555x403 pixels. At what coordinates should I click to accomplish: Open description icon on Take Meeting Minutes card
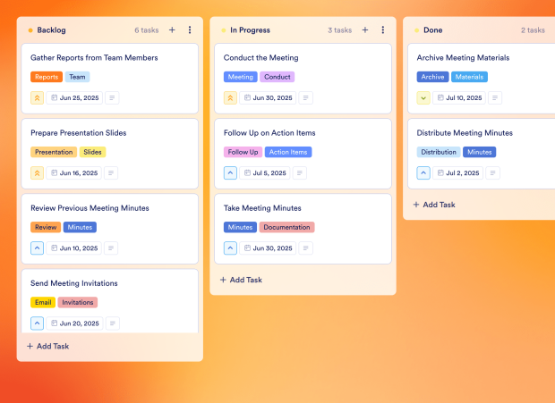click(305, 248)
